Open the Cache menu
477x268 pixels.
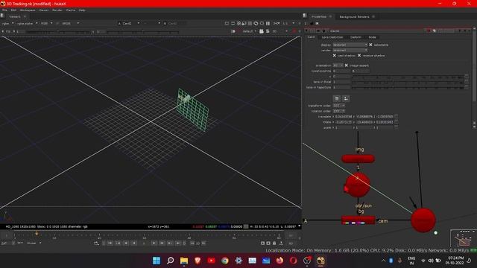click(71, 10)
